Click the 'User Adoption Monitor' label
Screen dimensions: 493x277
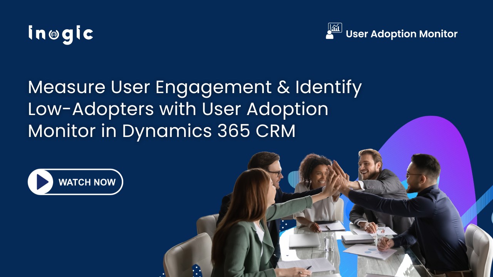coord(402,34)
